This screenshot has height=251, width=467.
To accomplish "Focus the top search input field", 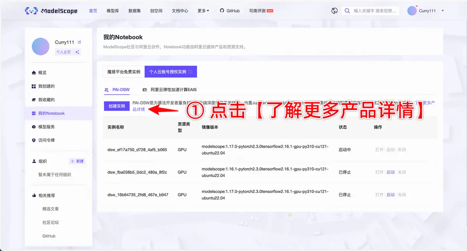I will [x=375, y=11].
